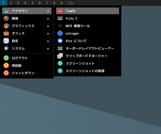Image resolution: width=161 pixels, height=134 pixels.
Task: Click the hammer icon for 開発
Action: click(x=6, y=18)
